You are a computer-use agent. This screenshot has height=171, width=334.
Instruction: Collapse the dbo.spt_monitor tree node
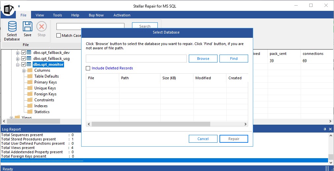click(x=18, y=65)
